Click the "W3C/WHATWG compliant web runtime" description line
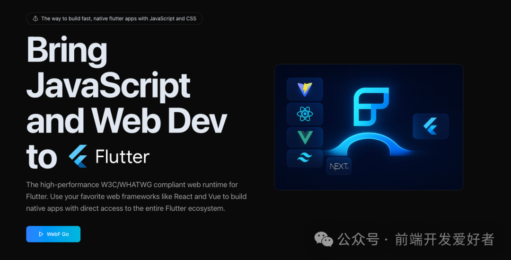This screenshot has width=511, height=260. click(132, 185)
